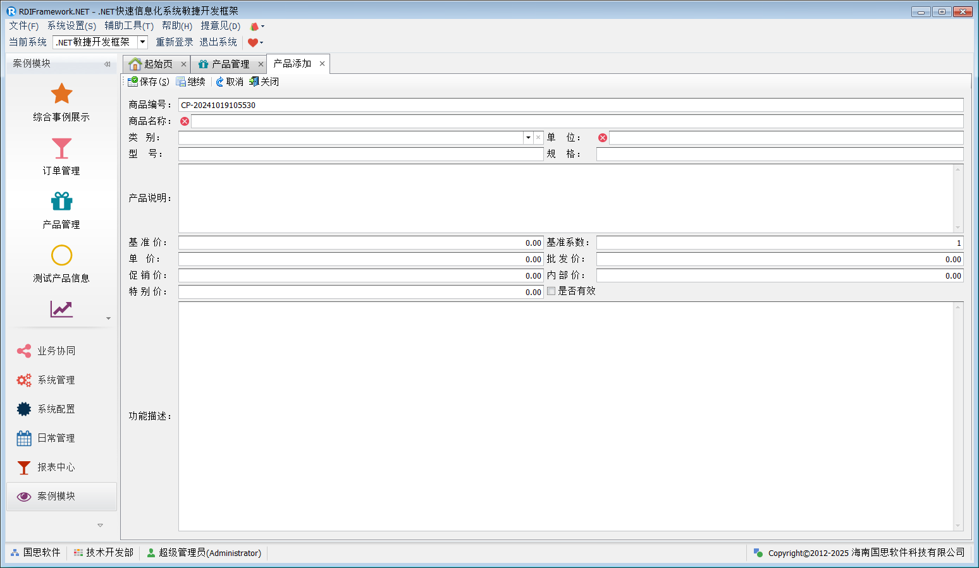Click the purple chart trend icon

[x=61, y=309]
